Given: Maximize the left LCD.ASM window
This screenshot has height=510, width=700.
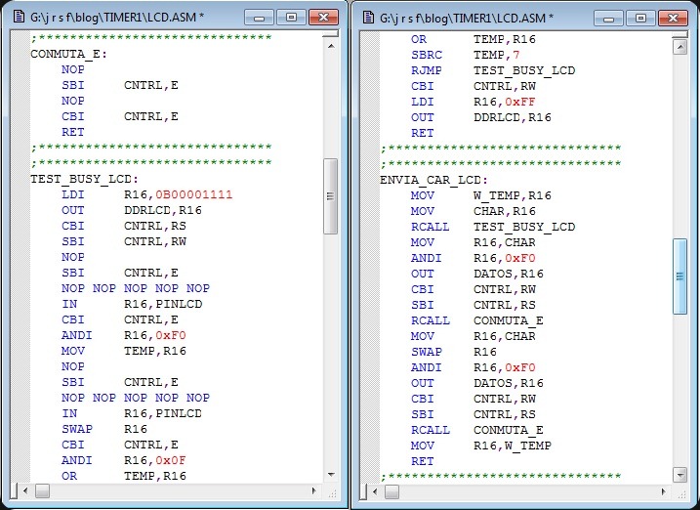Looking at the screenshot, I should pos(290,18).
